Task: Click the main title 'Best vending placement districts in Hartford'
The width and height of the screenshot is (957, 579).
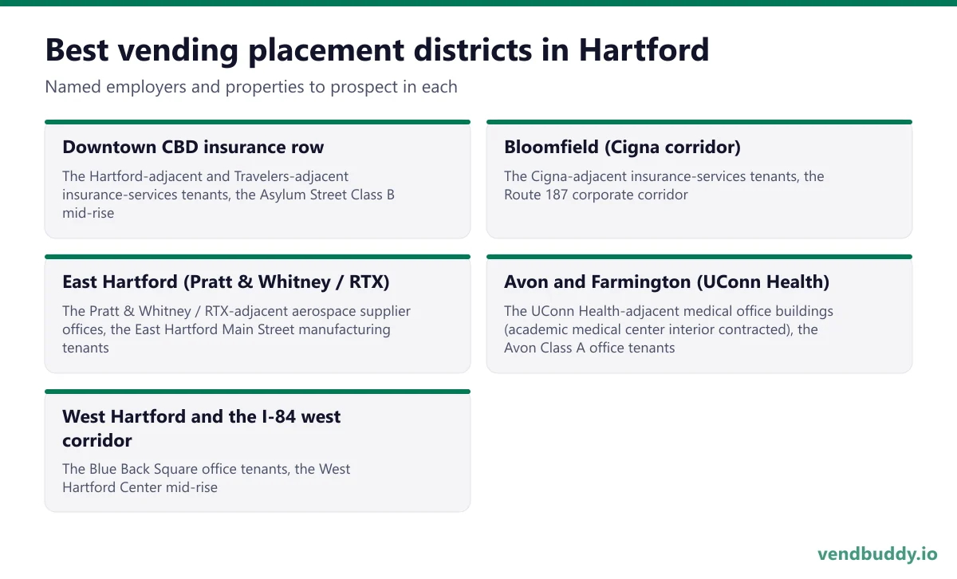Action: click(377, 50)
